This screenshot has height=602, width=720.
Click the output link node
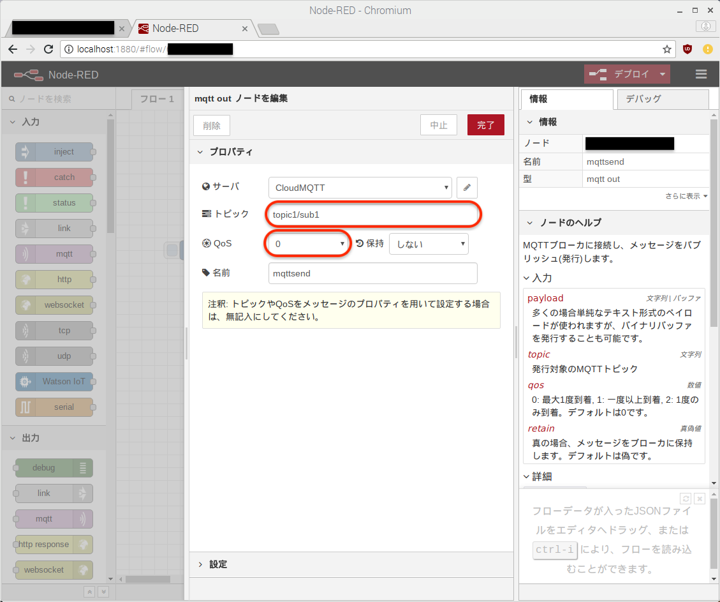click(54, 493)
